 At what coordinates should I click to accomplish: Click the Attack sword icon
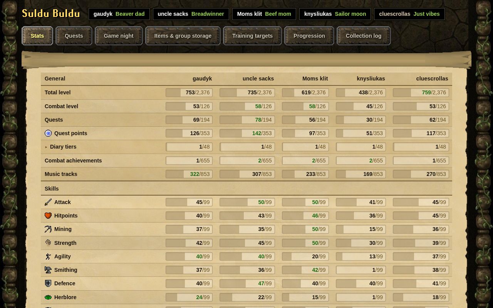pos(48,202)
